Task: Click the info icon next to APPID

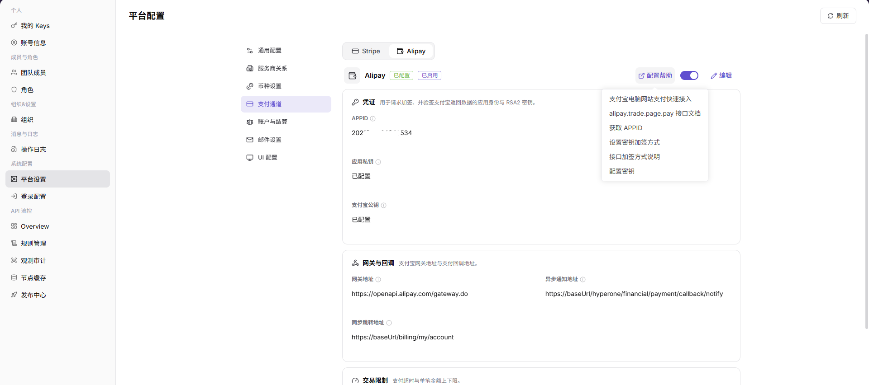Action: (373, 119)
